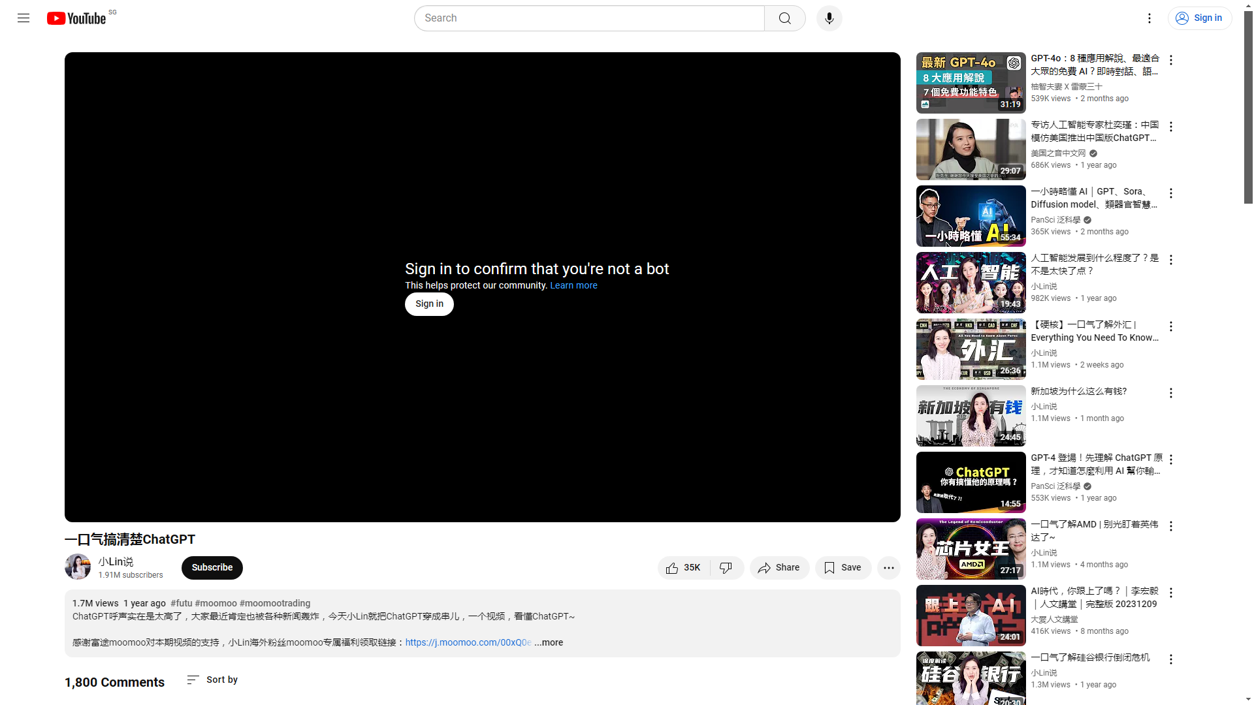1254x705 pixels.
Task: Open options menu for GPT-4 登場 video
Action: click(1170, 460)
